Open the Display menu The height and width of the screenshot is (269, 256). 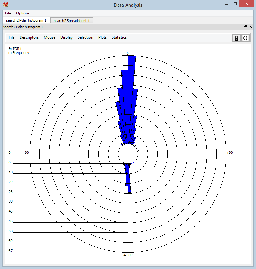tap(66, 37)
